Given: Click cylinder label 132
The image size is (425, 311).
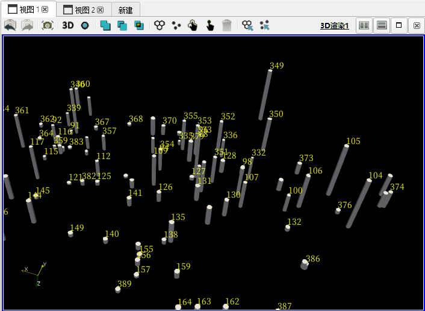Looking at the screenshot, I should 294,222.
